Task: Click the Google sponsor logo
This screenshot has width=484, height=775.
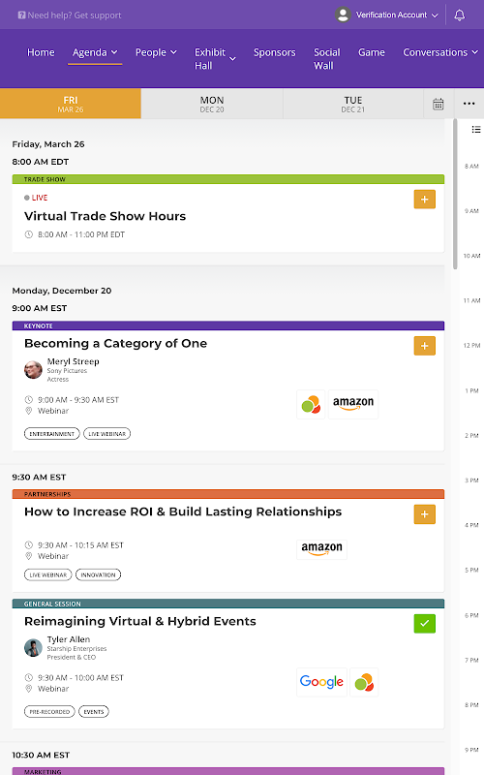Action: click(321, 682)
